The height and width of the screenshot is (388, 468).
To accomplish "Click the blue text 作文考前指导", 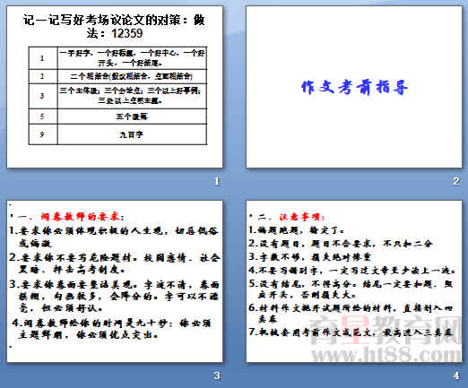I will point(354,87).
